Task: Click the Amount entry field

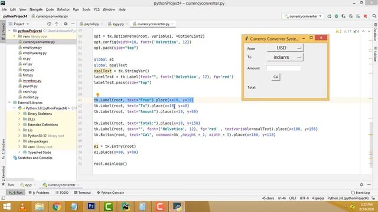Action: click(x=283, y=68)
